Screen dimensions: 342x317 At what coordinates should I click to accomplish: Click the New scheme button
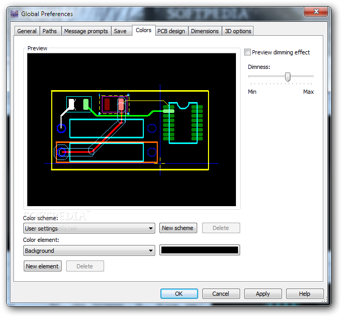178,228
